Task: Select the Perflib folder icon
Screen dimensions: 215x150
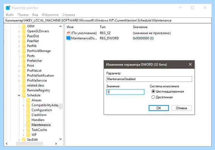Action: point(24,46)
